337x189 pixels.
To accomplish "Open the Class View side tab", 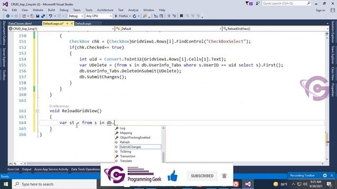I will (x=333, y=73).
